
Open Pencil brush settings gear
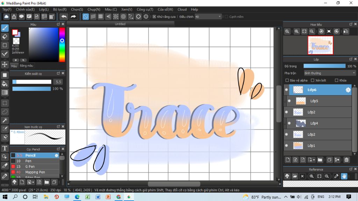click(56, 155)
